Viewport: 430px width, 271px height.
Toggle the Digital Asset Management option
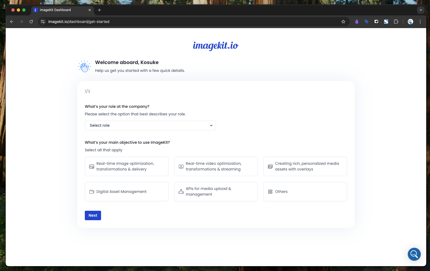[x=127, y=192]
